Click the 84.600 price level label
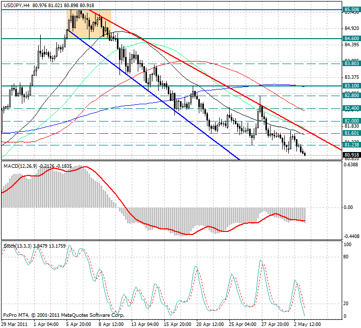Viewport: 361px width, 328px height. [351, 38]
